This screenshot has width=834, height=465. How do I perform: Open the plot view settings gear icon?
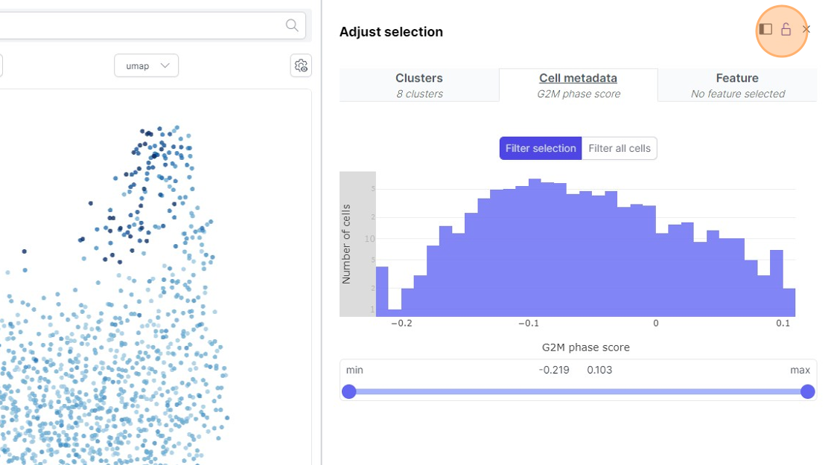(301, 65)
